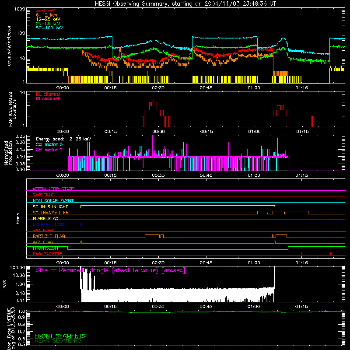The width and height of the screenshot is (350, 350).
Task: Click the Collimator 9 legend label
Action: [49, 150]
